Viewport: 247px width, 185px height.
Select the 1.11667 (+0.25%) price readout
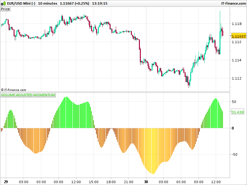tap(74, 3)
